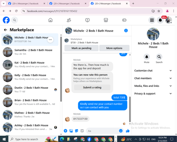This screenshot has width=177, height=142.
Task: Open a new browser tab with plus
Action: 133,4
